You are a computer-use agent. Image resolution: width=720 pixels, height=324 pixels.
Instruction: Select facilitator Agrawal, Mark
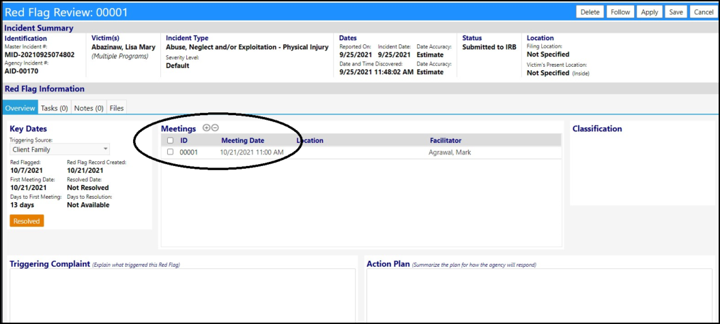(450, 152)
